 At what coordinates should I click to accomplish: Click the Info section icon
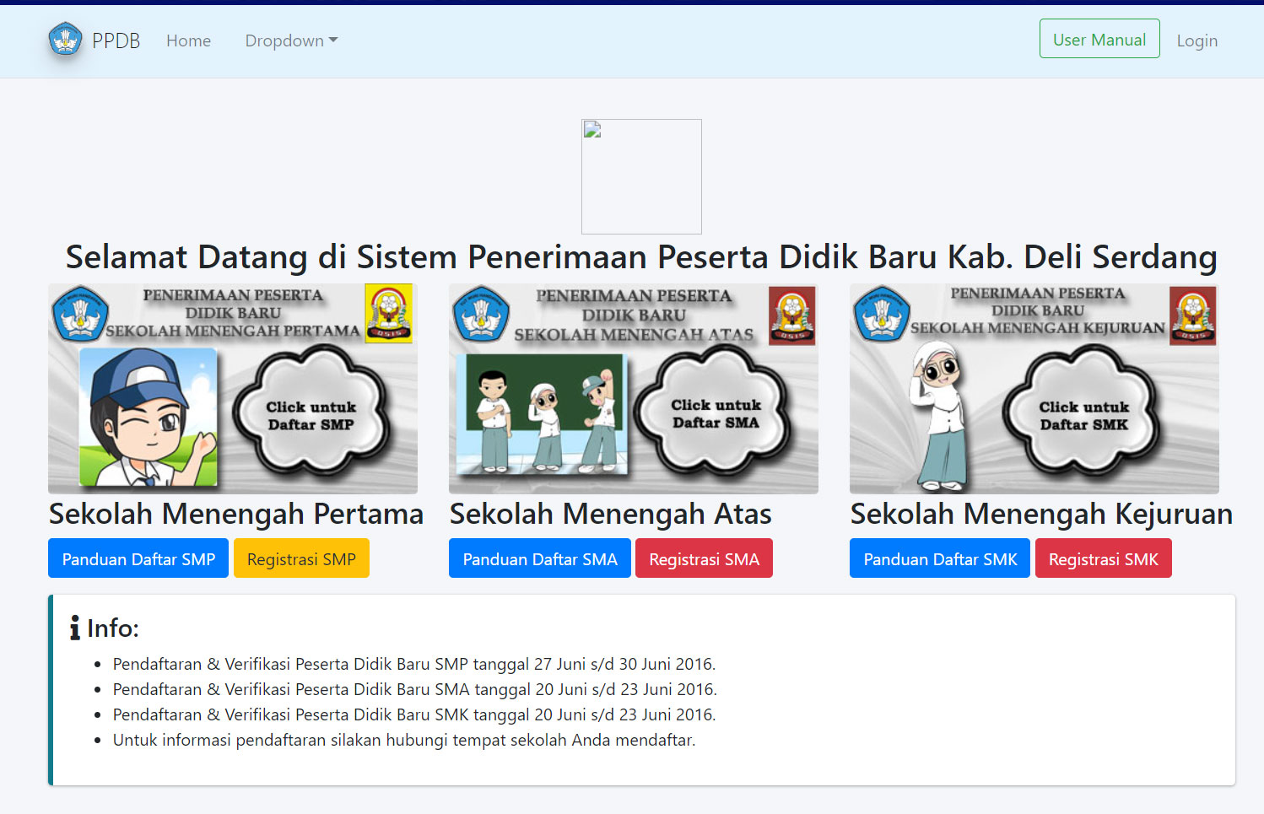pyautogui.click(x=75, y=628)
